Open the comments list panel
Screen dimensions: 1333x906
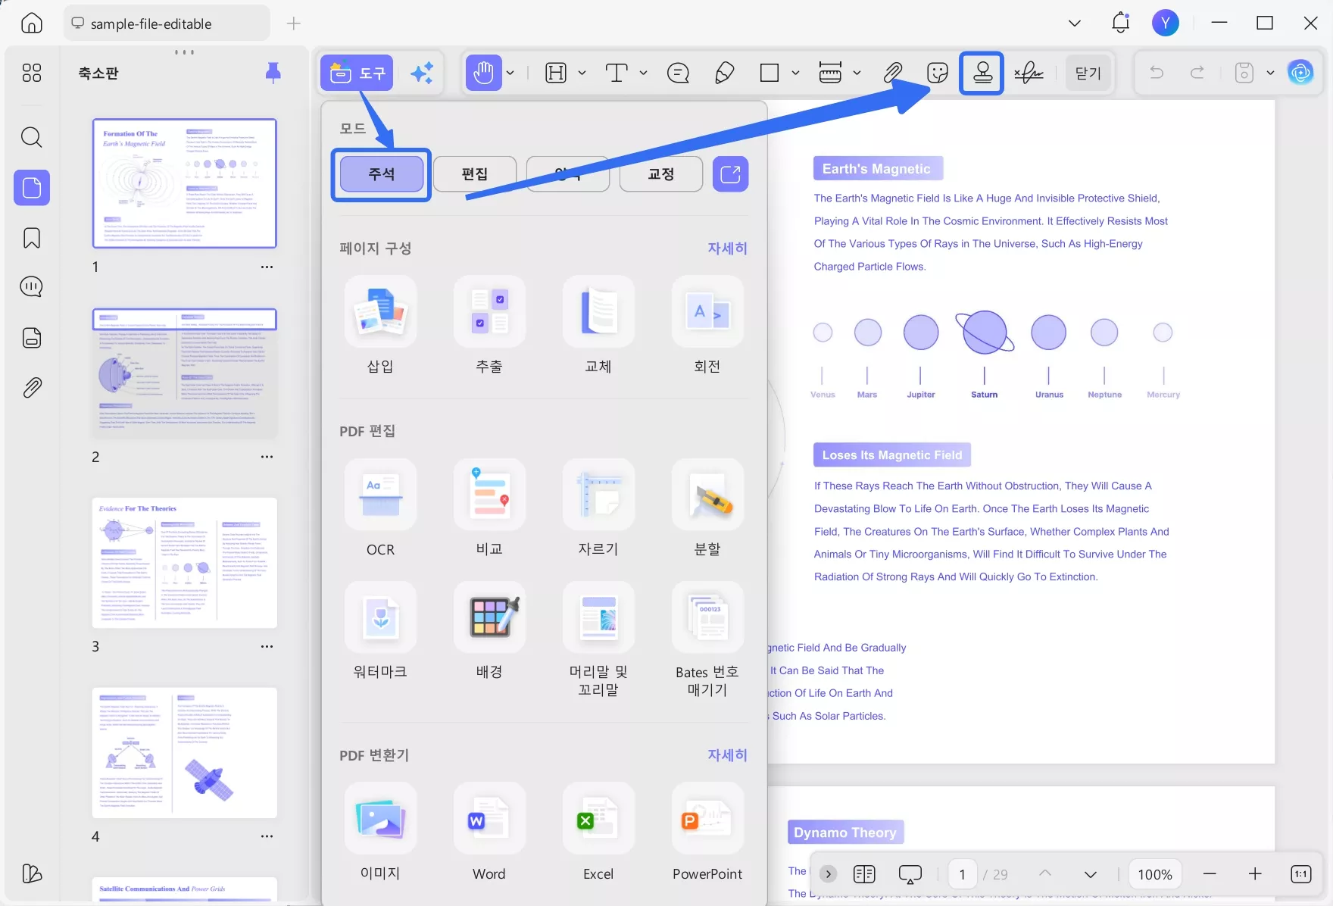[32, 287]
